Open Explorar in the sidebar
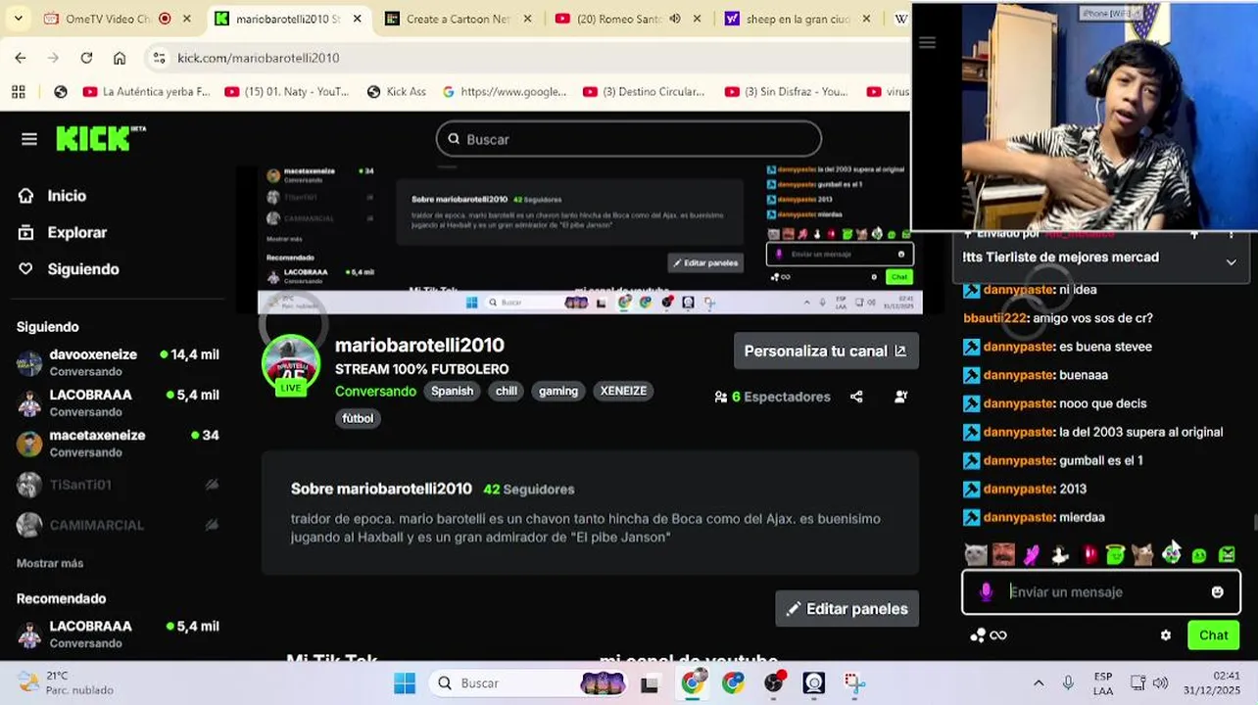The width and height of the screenshot is (1258, 705). click(x=63, y=233)
